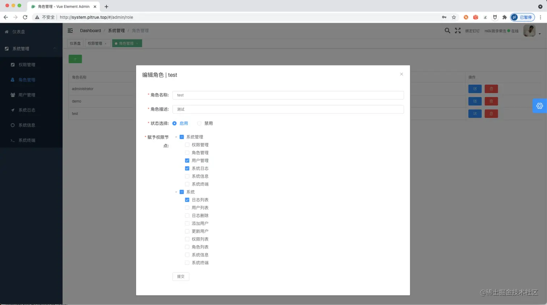547x305 pixels.
Task: Open the search magnifier in the header
Action: tap(447, 31)
